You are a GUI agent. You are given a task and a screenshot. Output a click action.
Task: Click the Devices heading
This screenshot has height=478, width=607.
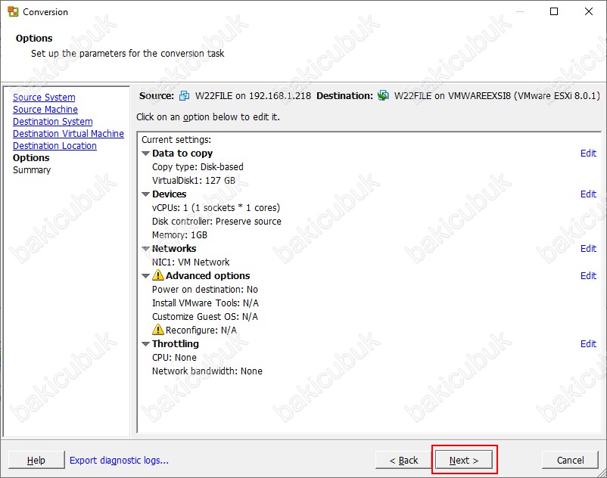point(170,194)
